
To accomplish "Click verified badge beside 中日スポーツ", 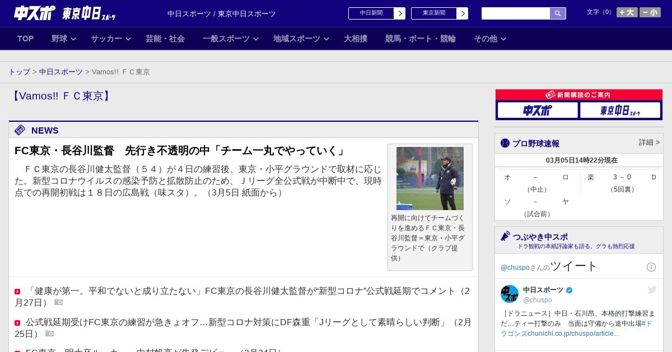I will click(570, 290).
